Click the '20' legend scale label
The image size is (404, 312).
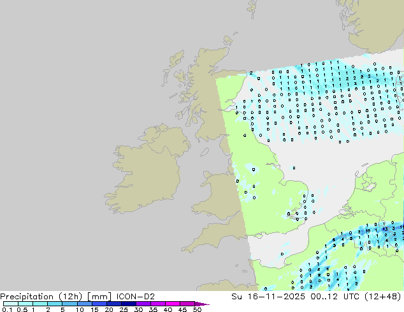pyautogui.click(x=109, y=309)
